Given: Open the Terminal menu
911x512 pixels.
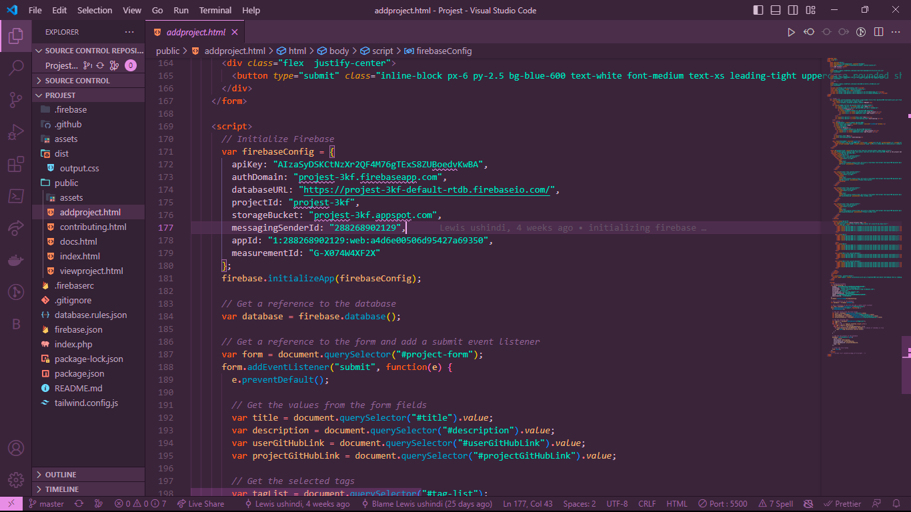Looking at the screenshot, I should pyautogui.click(x=215, y=10).
